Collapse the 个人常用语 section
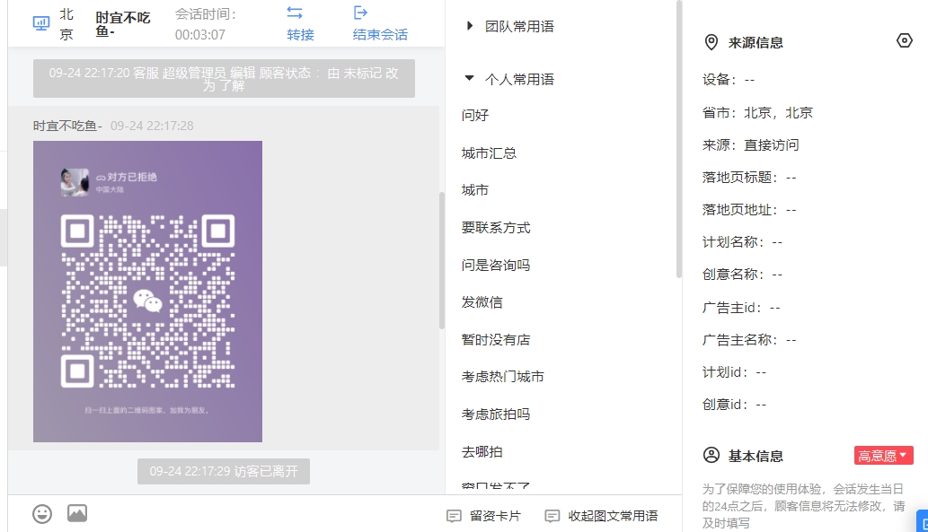928x532 pixels. [x=469, y=78]
